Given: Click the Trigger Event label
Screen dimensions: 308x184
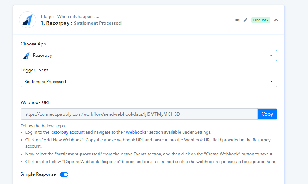Looking at the screenshot, I should tap(34, 70).
